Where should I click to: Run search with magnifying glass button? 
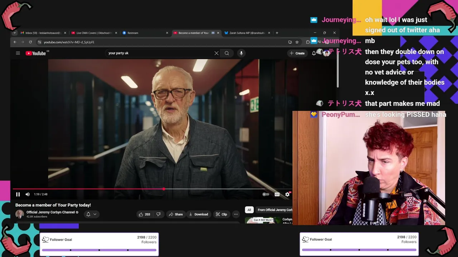click(x=227, y=53)
